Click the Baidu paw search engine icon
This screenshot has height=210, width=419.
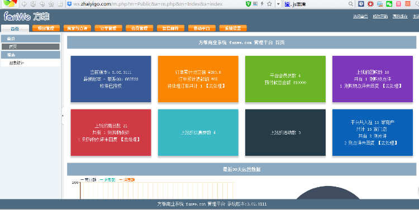coord(288,4)
